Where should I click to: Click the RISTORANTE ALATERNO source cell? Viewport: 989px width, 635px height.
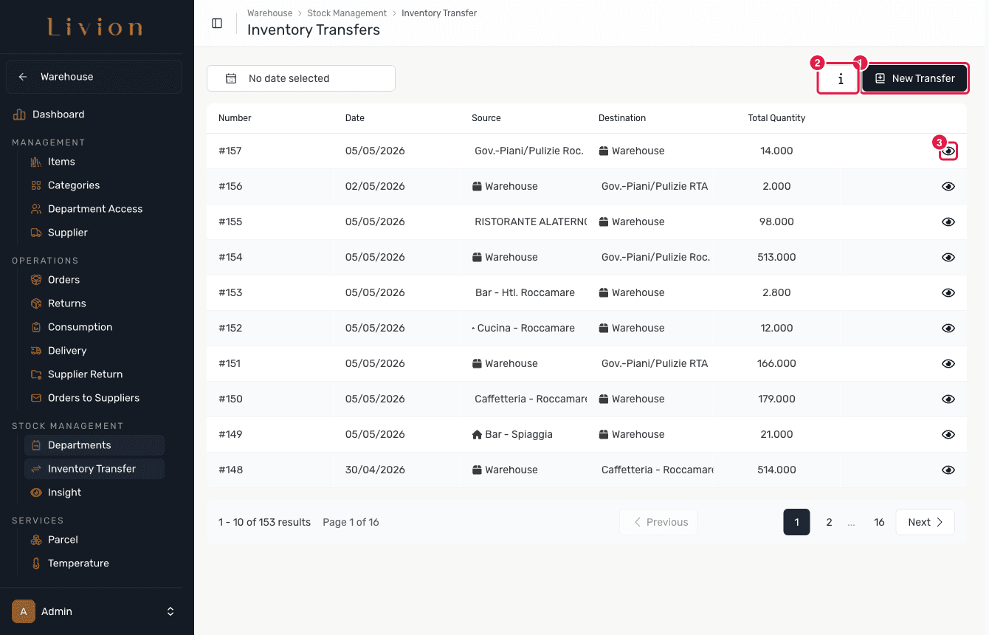click(529, 222)
